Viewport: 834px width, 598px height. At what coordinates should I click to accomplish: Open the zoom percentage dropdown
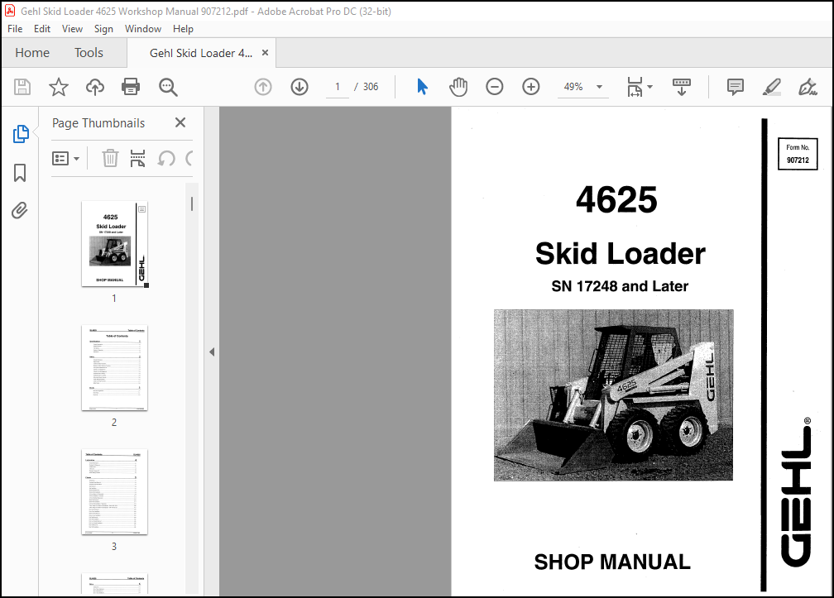[x=599, y=87]
